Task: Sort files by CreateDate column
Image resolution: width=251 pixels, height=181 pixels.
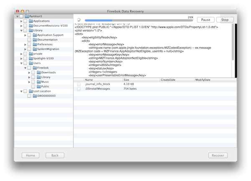Action: [x=177, y=80]
